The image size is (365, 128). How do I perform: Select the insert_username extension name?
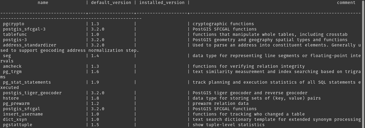[x=23, y=114]
